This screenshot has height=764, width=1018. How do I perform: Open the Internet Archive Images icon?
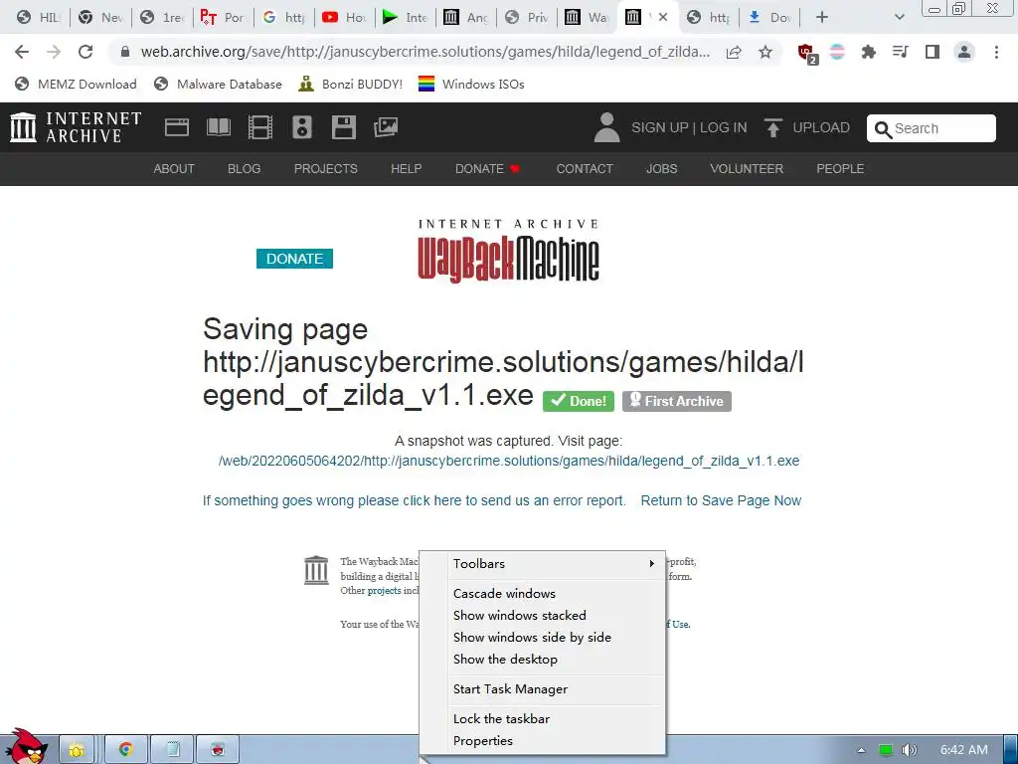[386, 127]
